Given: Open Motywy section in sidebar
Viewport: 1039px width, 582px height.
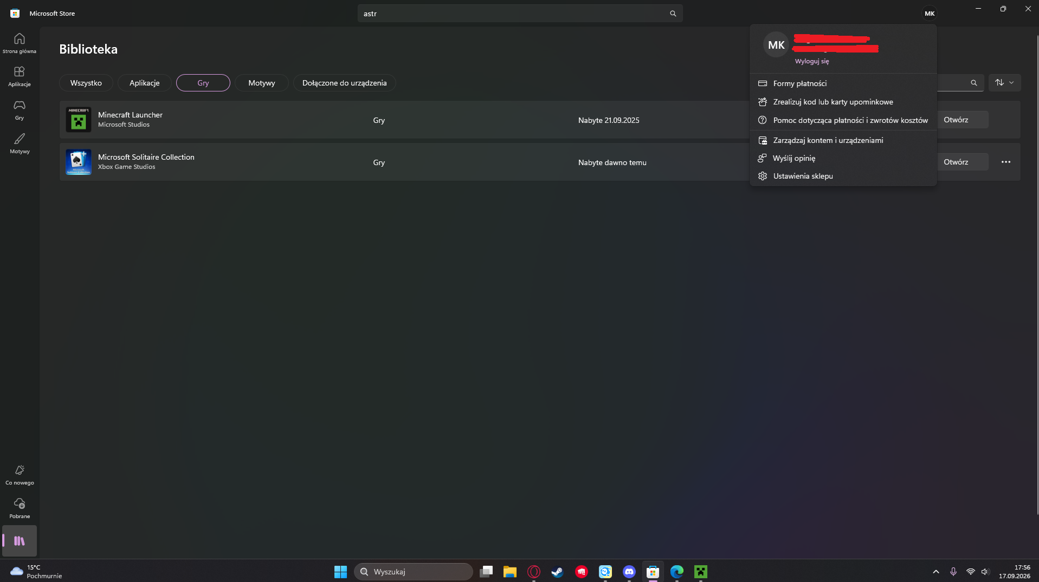Looking at the screenshot, I should 20,143.
